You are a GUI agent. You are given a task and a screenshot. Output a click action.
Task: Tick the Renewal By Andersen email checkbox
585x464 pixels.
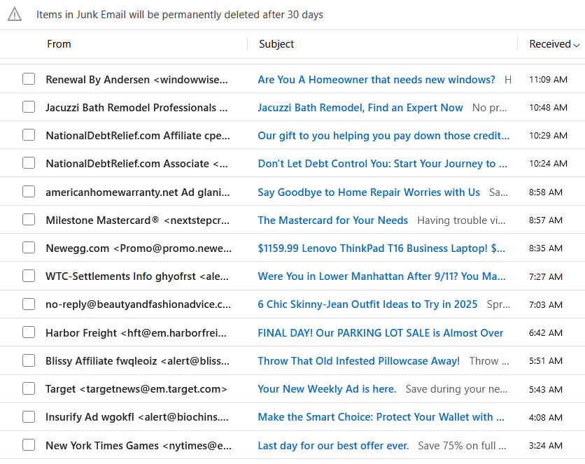pyautogui.click(x=29, y=79)
